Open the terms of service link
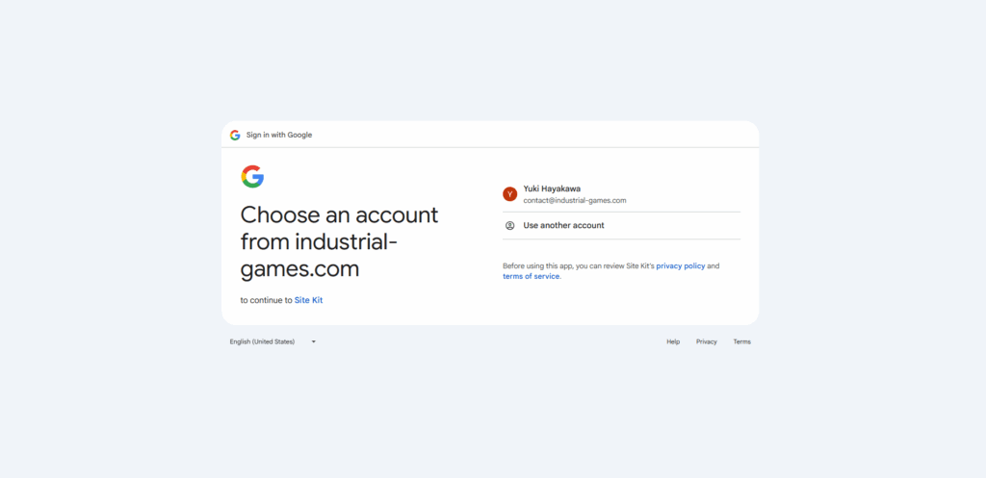This screenshot has height=478, width=986. tap(531, 277)
